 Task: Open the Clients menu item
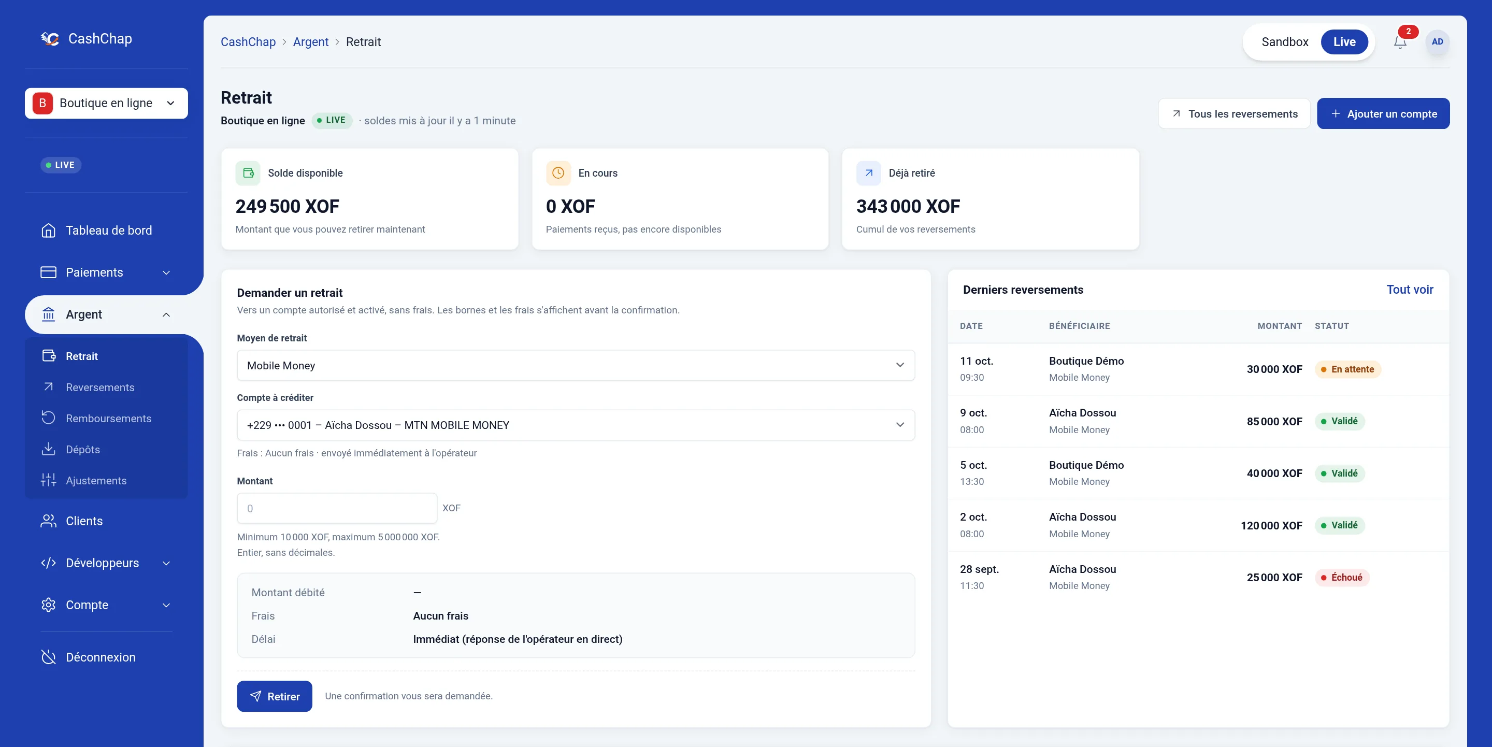click(107, 521)
